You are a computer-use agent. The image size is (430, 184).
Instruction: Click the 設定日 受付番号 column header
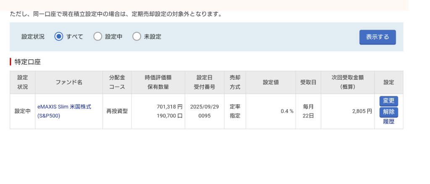coord(204,82)
